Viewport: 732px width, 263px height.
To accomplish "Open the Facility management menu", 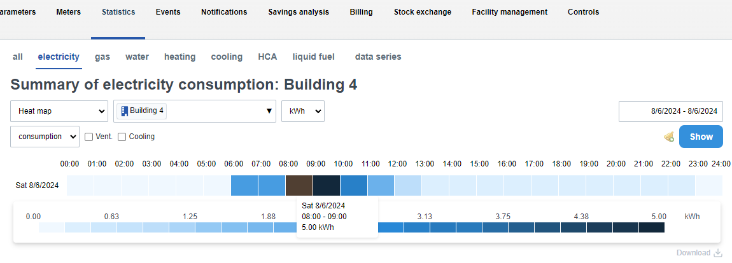I will coord(509,12).
